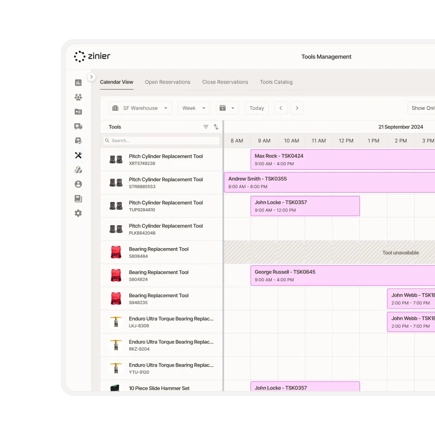Click the Tool unavailable striped block
This screenshot has width=435, height=435.
(329, 252)
